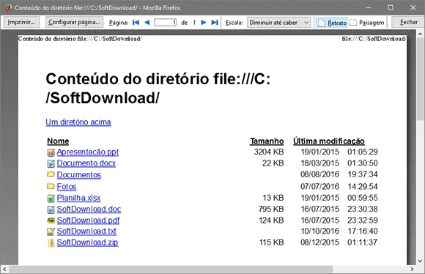
Task: Click the vertical scrollbar thumb
Action: [x=421, y=80]
